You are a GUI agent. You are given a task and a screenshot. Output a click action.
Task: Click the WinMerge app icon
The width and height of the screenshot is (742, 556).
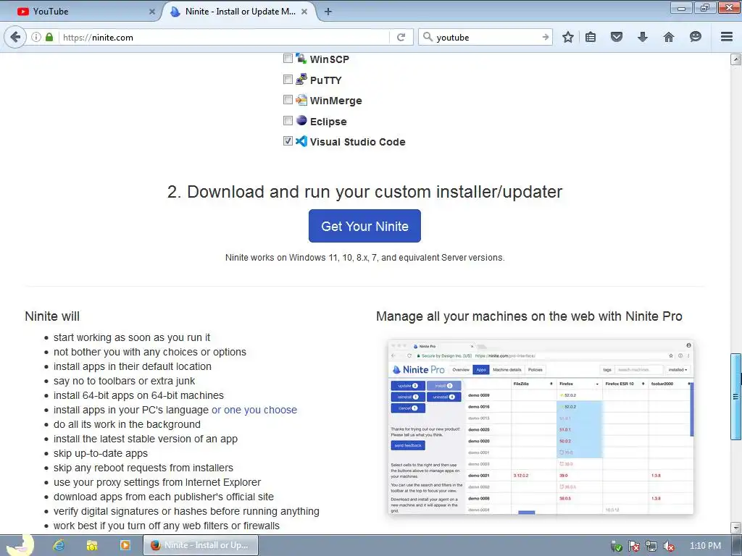301,100
